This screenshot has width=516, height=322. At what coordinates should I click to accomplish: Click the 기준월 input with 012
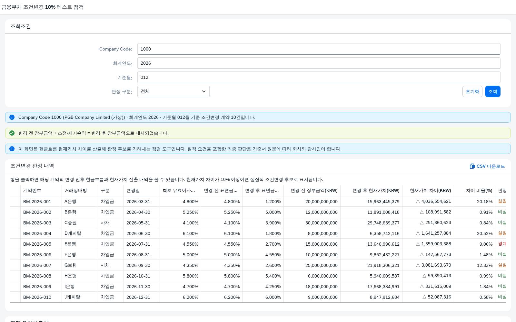319,77
